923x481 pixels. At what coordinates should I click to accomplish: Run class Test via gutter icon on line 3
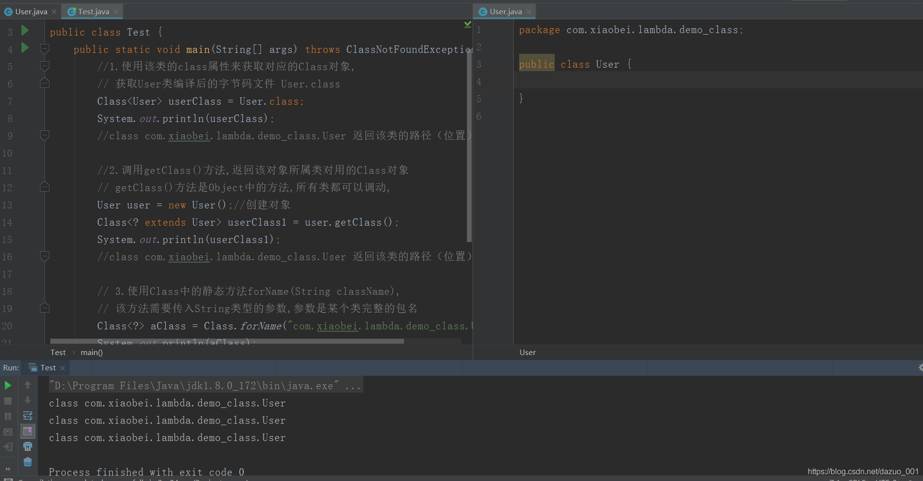pos(25,31)
